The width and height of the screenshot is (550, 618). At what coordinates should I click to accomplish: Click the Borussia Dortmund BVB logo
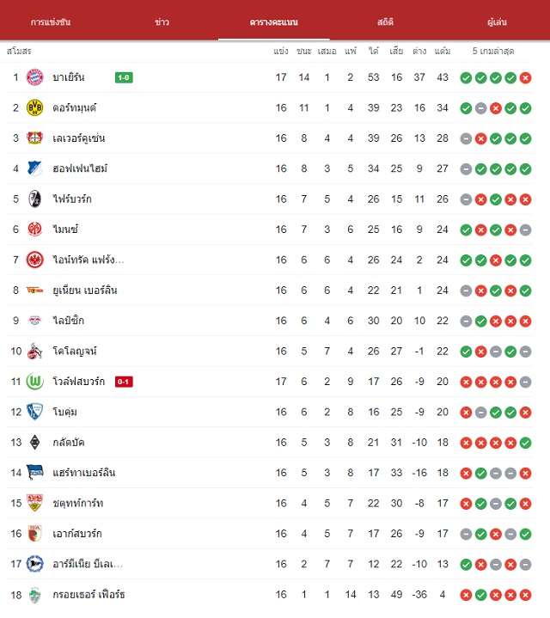[34, 107]
